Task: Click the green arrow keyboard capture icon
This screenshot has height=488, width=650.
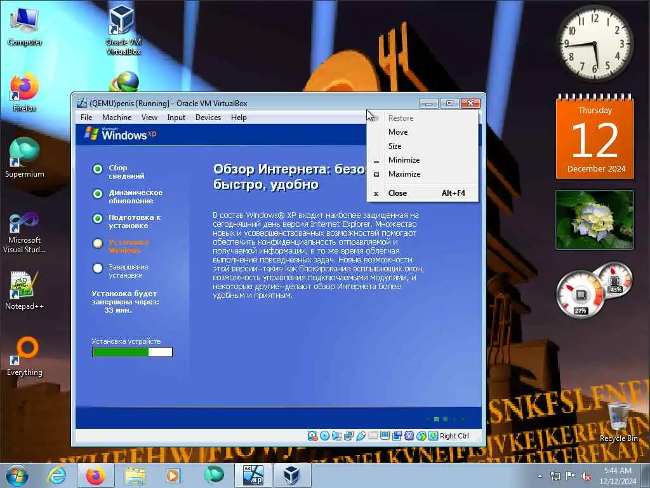Action: (x=433, y=436)
